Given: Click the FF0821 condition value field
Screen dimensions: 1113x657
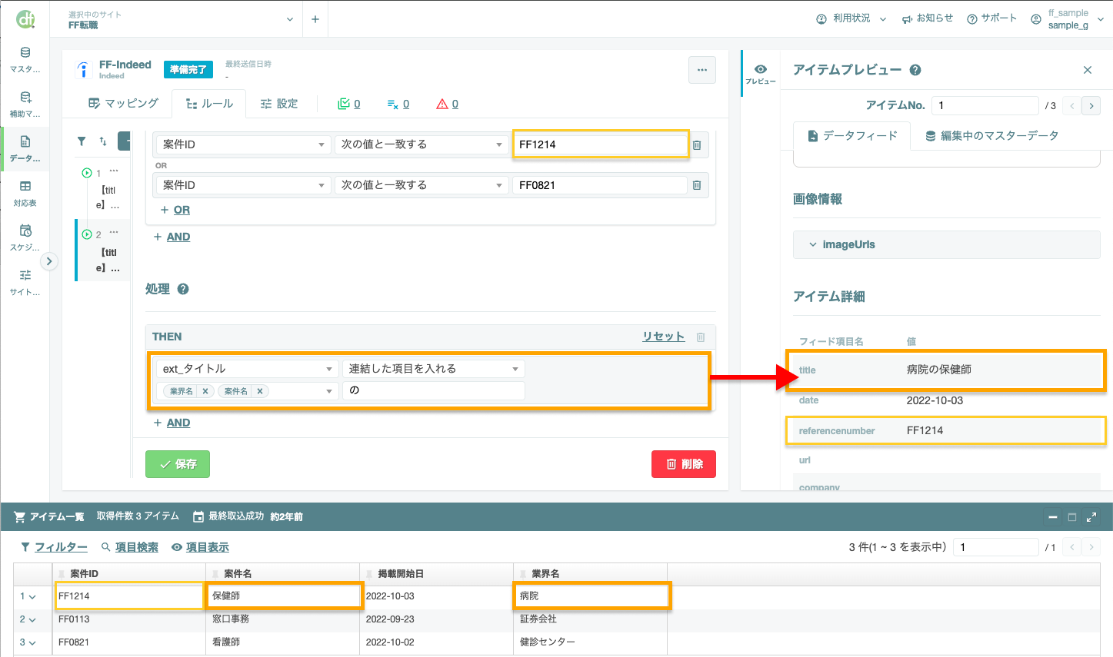Looking at the screenshot, I should point(599,185).
